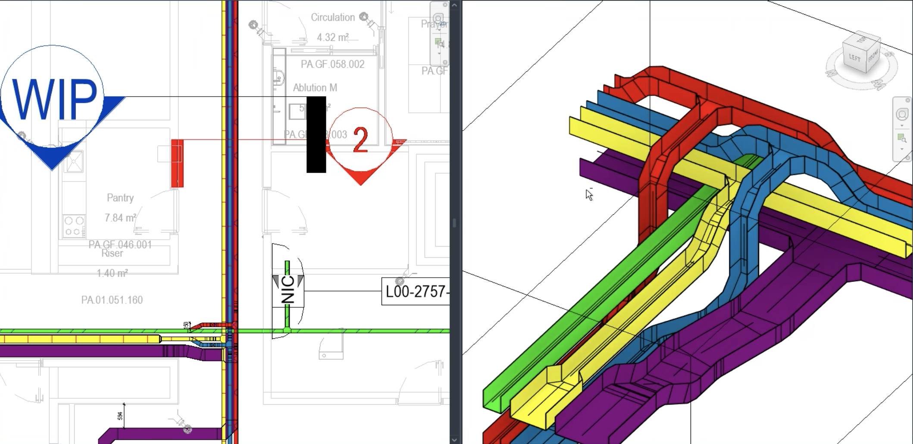Select the L00-2757 label box
This screenshot has height=444, width=913.
416,292
